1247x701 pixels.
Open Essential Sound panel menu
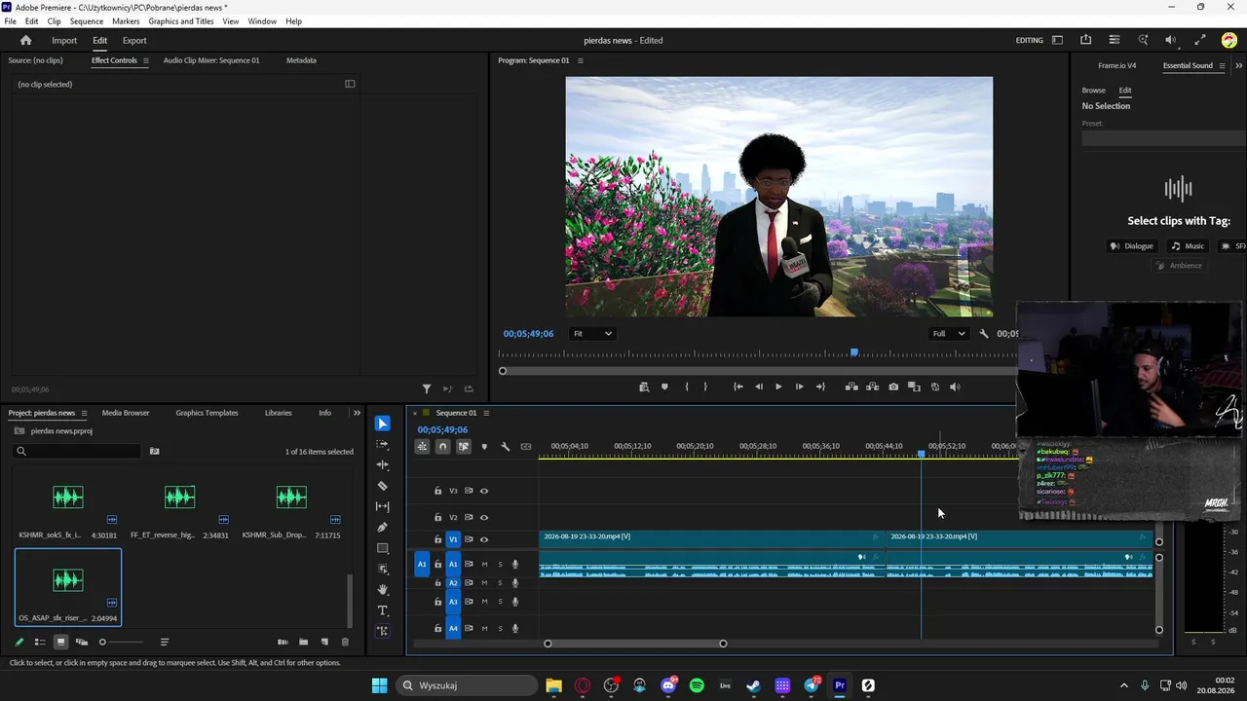tap(1222, 66)
